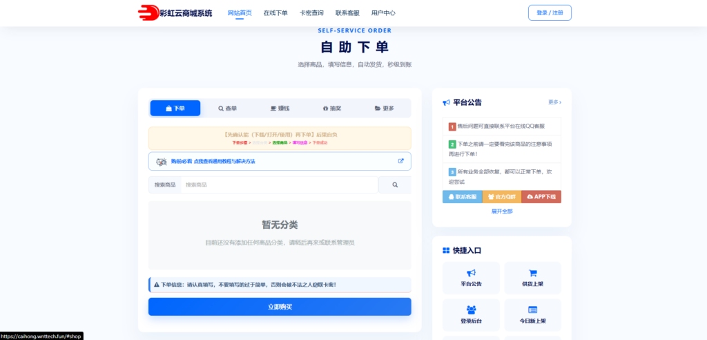Click the mascot icon beside 购前必看
Screen dimensions: 707x340
[x=162, y=161]
